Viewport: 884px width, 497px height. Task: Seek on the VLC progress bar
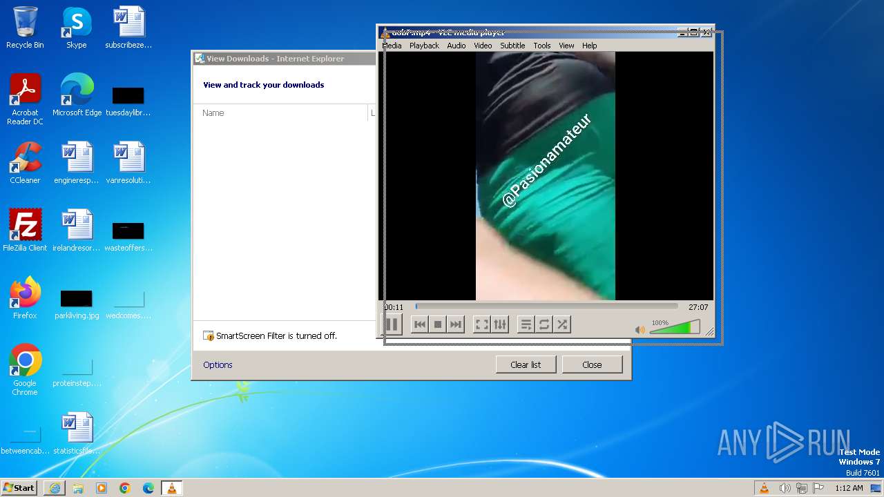pos(546,306)
